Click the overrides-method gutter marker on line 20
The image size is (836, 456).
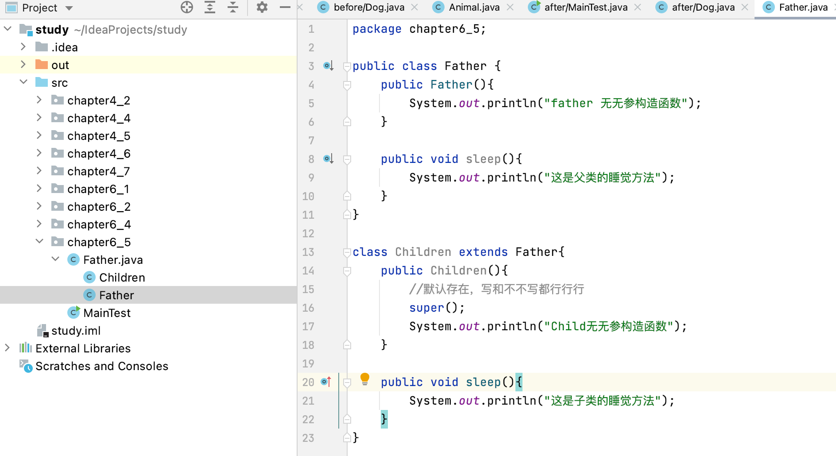[x=326, y=382]
